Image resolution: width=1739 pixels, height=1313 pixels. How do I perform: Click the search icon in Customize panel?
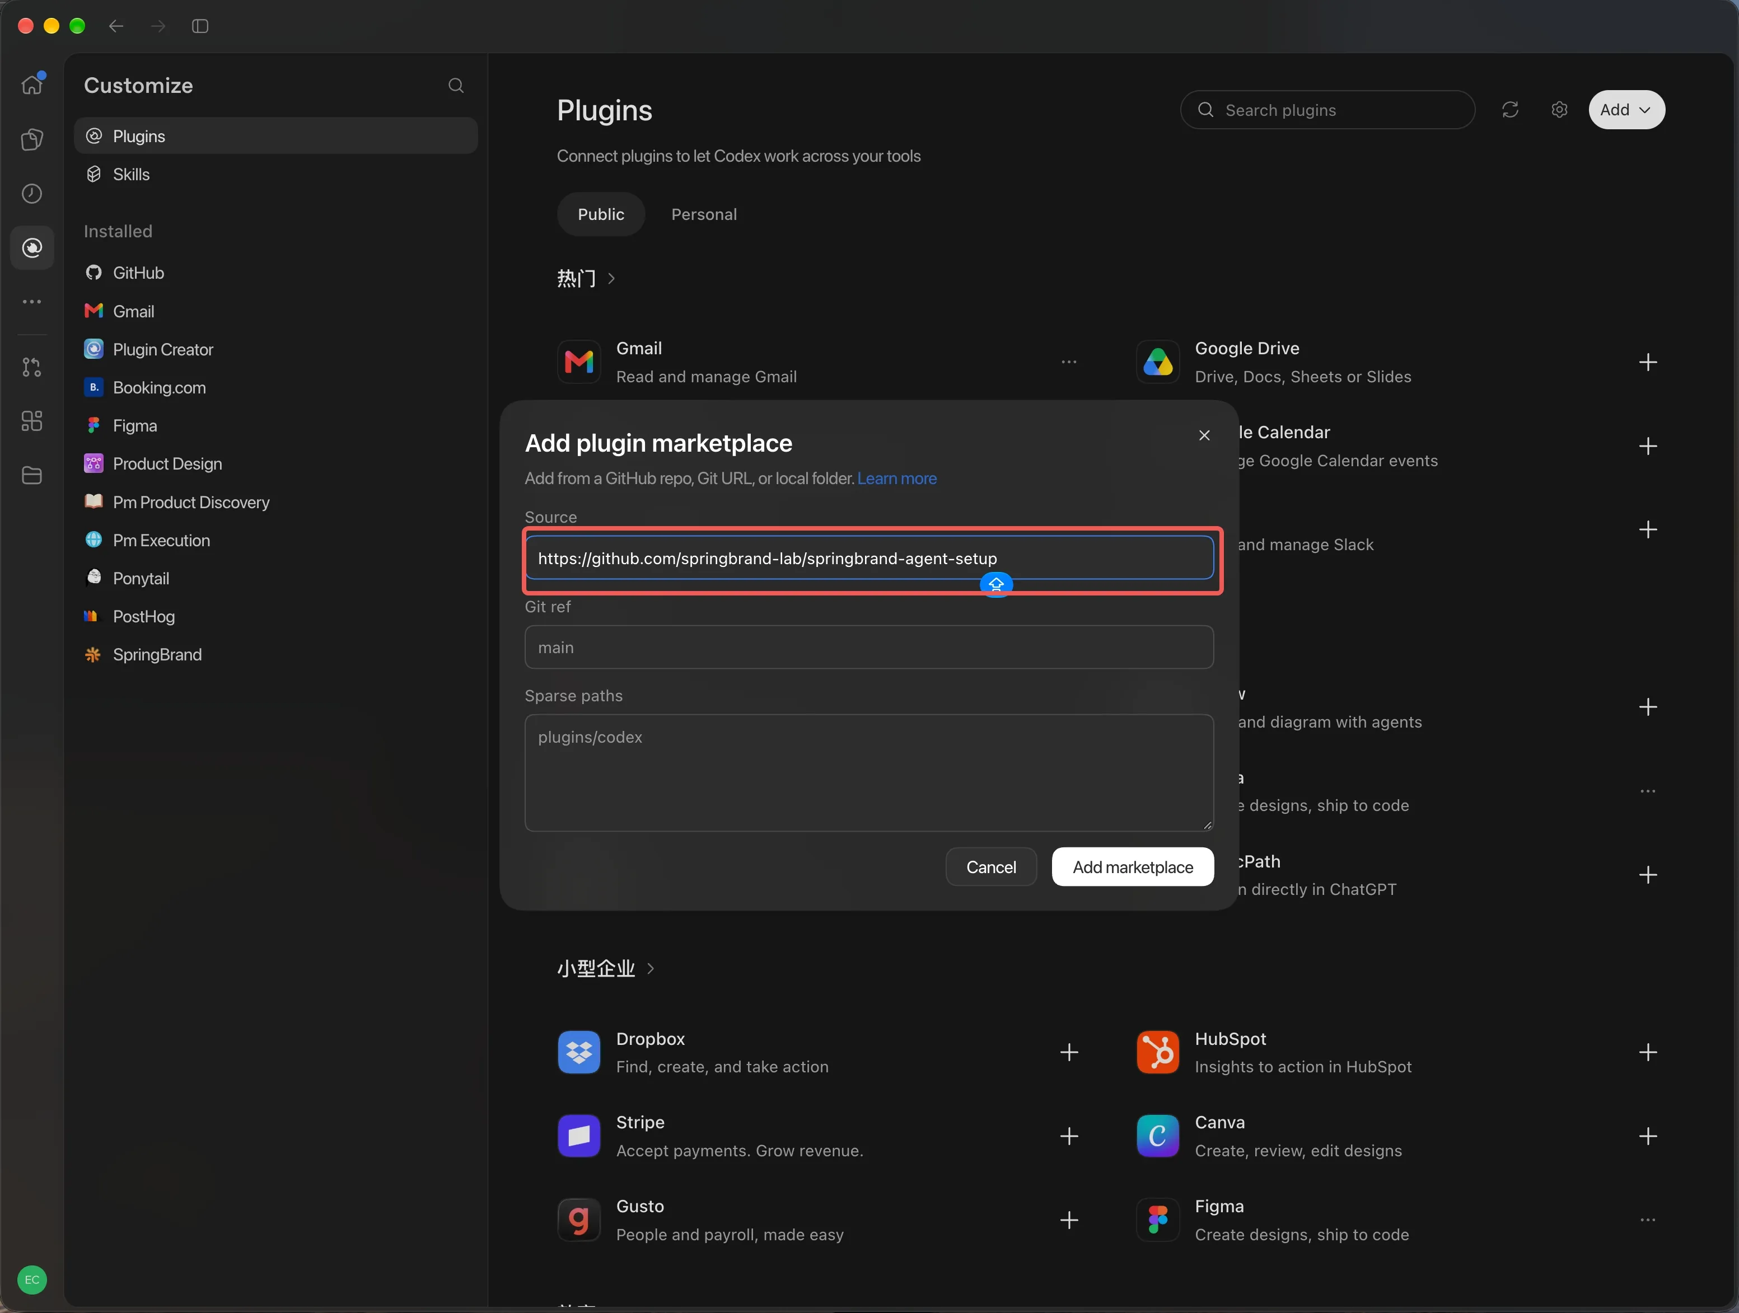pos(456,86)
